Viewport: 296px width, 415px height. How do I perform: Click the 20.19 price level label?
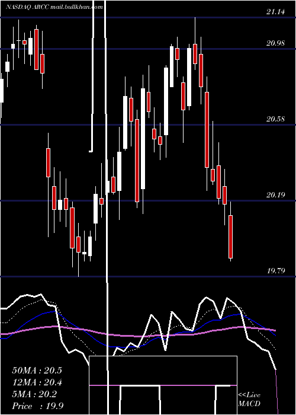click(276, 195)
